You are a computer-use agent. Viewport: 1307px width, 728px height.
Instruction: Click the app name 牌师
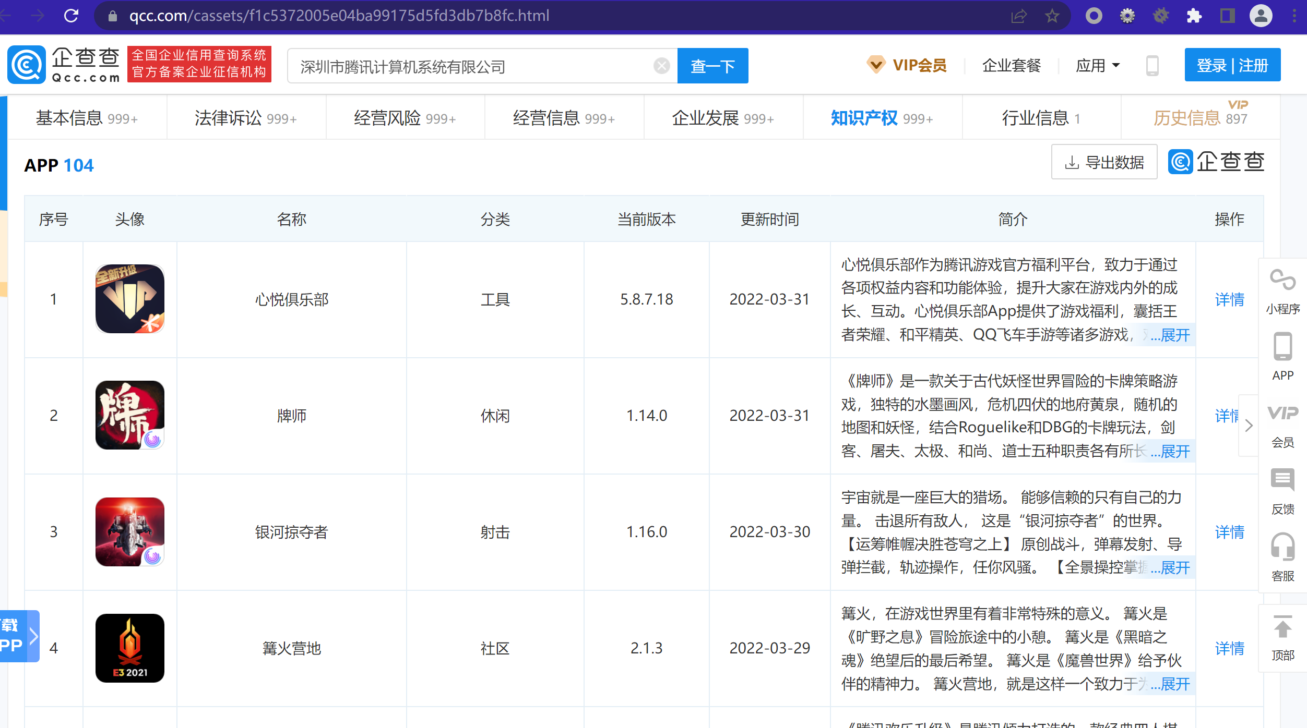pyautogui.click(x=292, y=416)
